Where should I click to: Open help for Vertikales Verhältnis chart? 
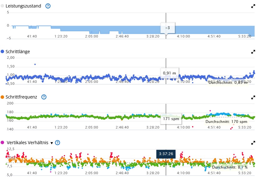(57, 143)
